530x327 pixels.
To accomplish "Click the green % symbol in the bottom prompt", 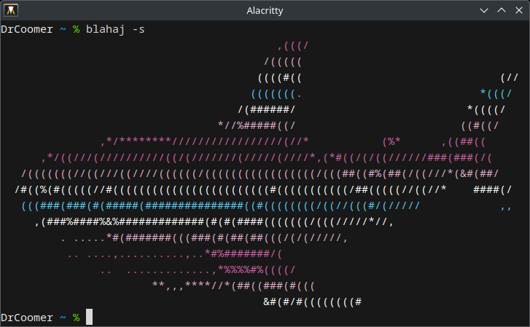I will click(x=76, y=318).
